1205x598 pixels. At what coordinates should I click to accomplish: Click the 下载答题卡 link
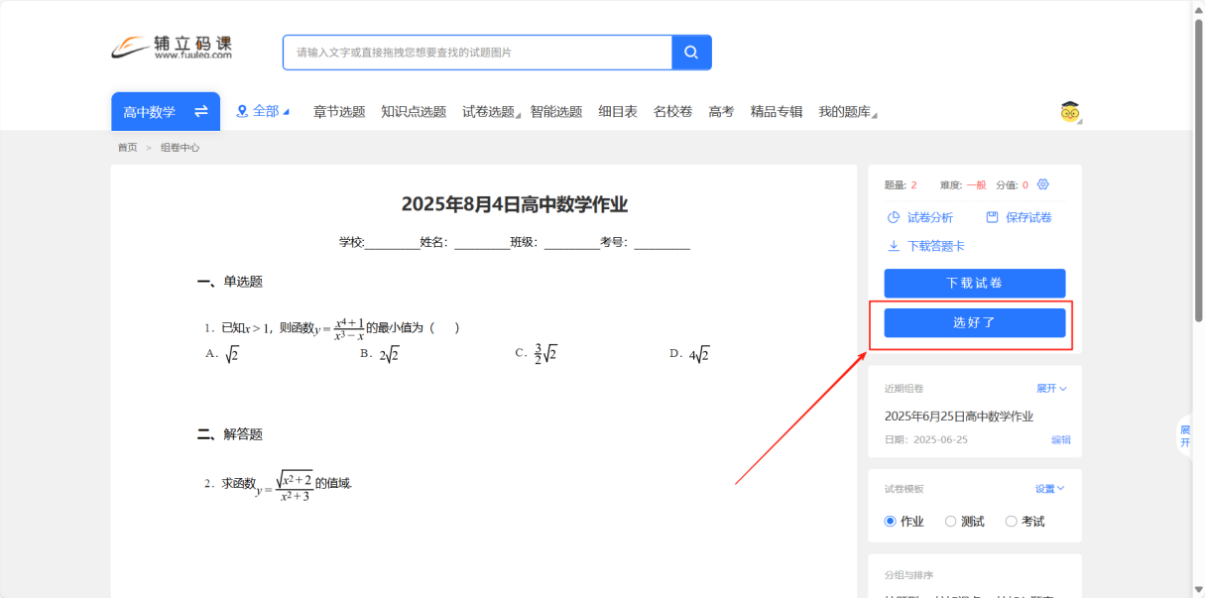point(936,246)
